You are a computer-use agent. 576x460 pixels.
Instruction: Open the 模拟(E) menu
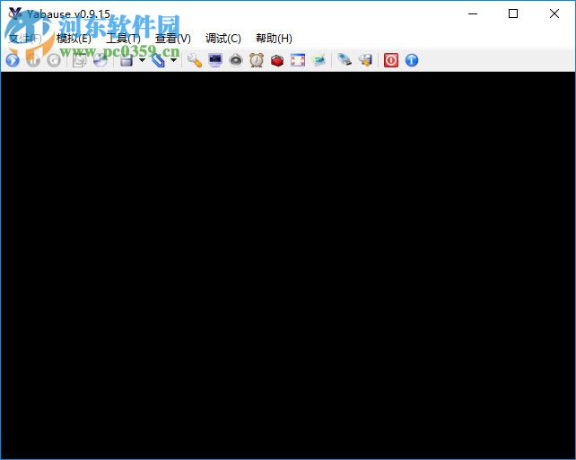tap(74, 39)
